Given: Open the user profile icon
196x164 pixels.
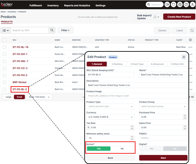Looking at the screenshot, I should coord(192,5).
